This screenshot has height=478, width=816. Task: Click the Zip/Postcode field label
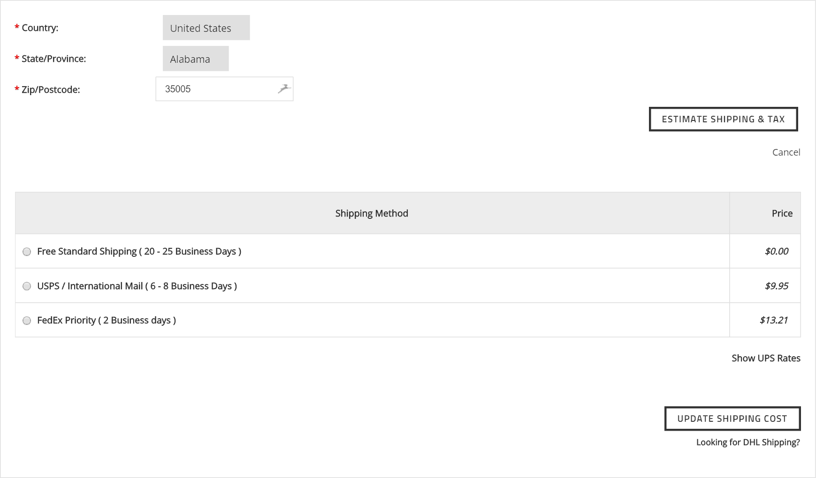(51, 89)
